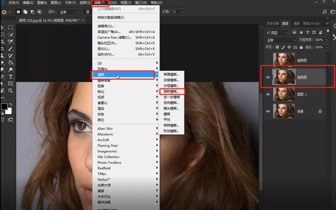Lock image pixels brush icon
Screen dimensions: 336x210
(283, 47)
